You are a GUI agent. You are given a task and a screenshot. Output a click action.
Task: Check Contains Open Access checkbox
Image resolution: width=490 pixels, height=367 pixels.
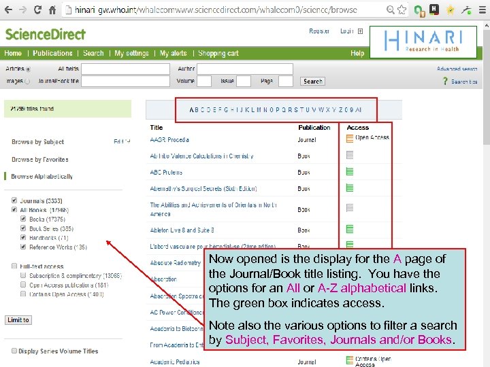tap(23, 294)
